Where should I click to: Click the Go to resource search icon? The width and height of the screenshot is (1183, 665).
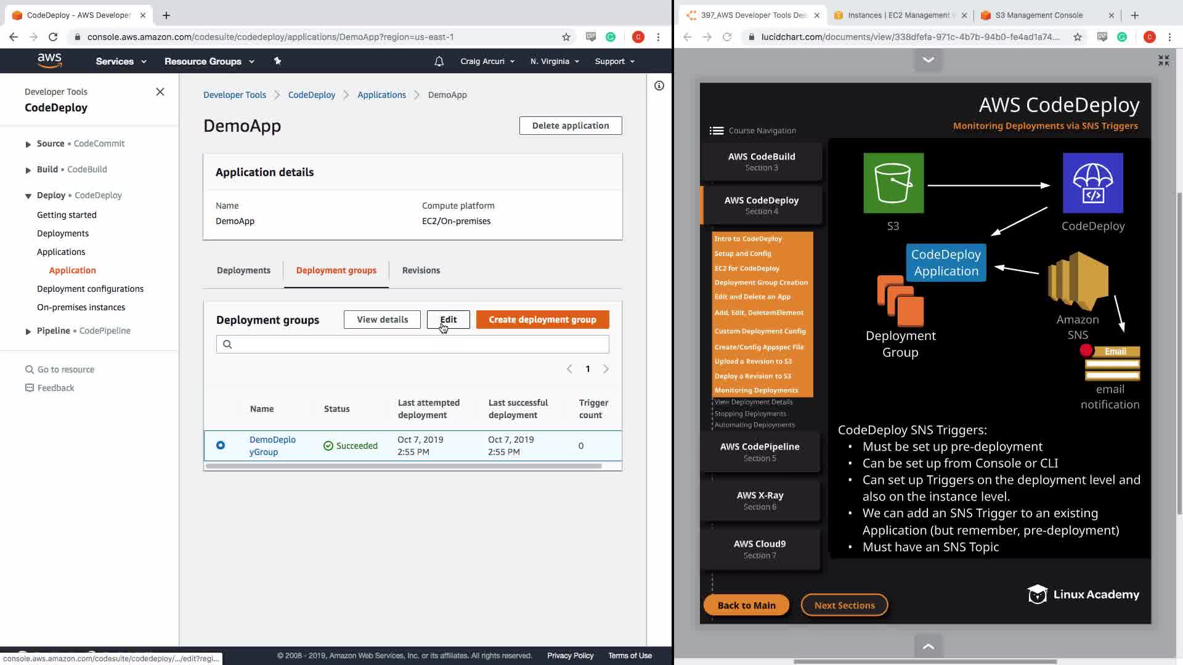29,369
